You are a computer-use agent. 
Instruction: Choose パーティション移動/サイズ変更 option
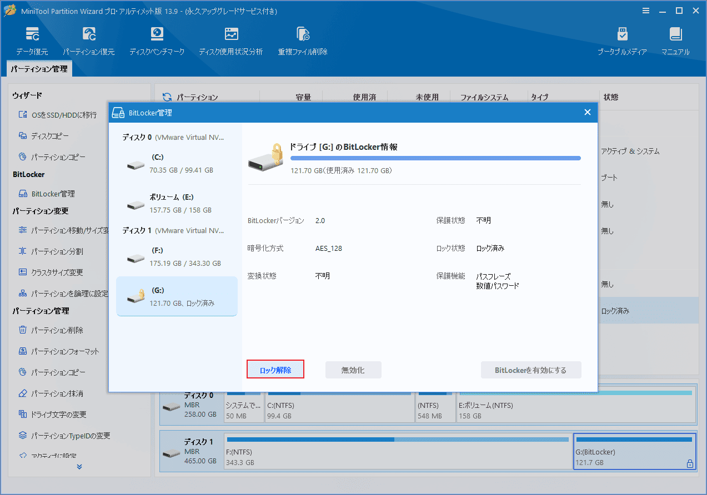tap(63, 230)
